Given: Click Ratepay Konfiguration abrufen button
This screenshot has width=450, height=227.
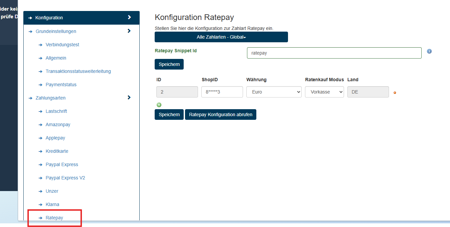Looking at the screenshot, I should point(221,114).
